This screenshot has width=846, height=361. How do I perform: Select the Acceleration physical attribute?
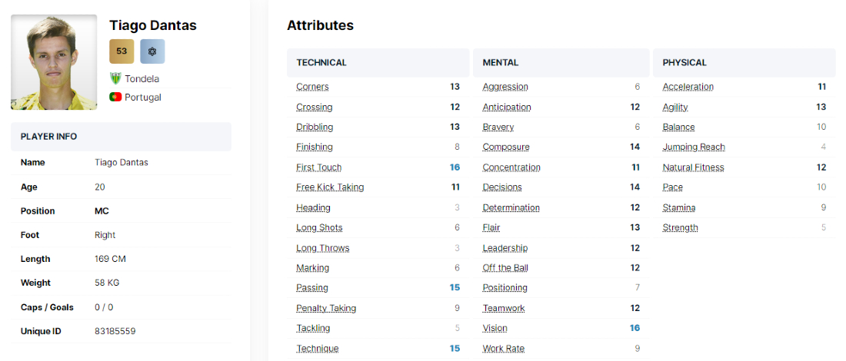coord(688,87)
